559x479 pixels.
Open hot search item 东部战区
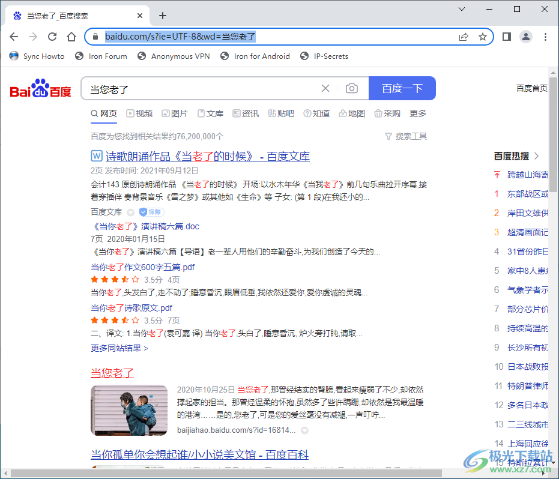[528, 194]
